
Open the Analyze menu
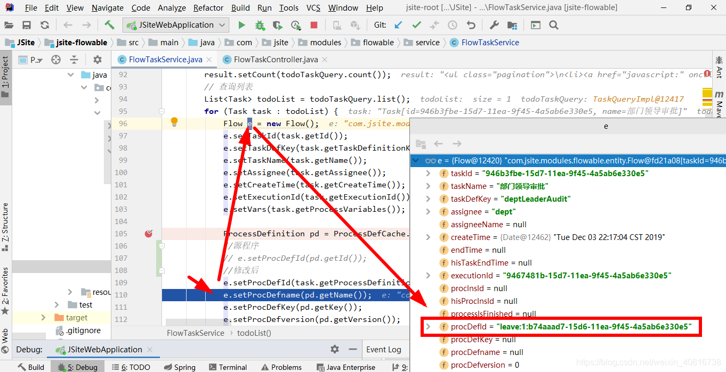(172, 8)
